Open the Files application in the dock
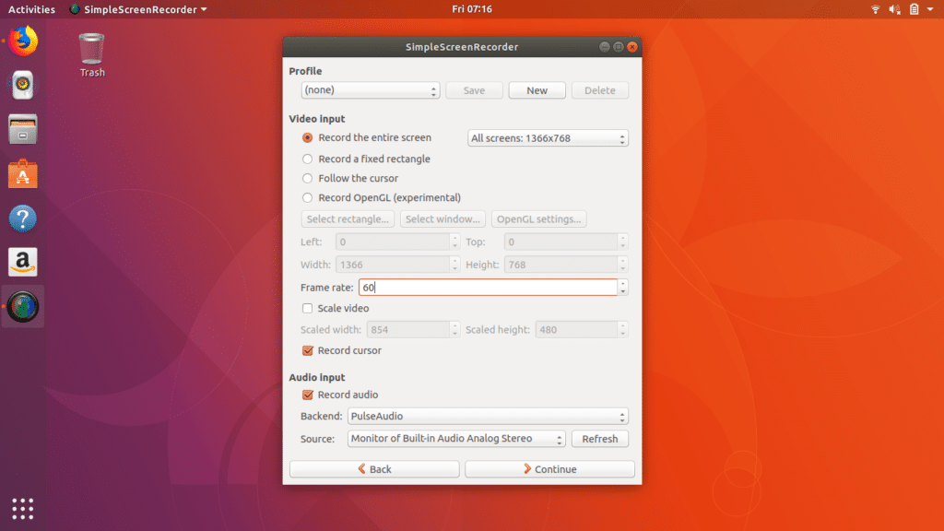 [22, 129]
